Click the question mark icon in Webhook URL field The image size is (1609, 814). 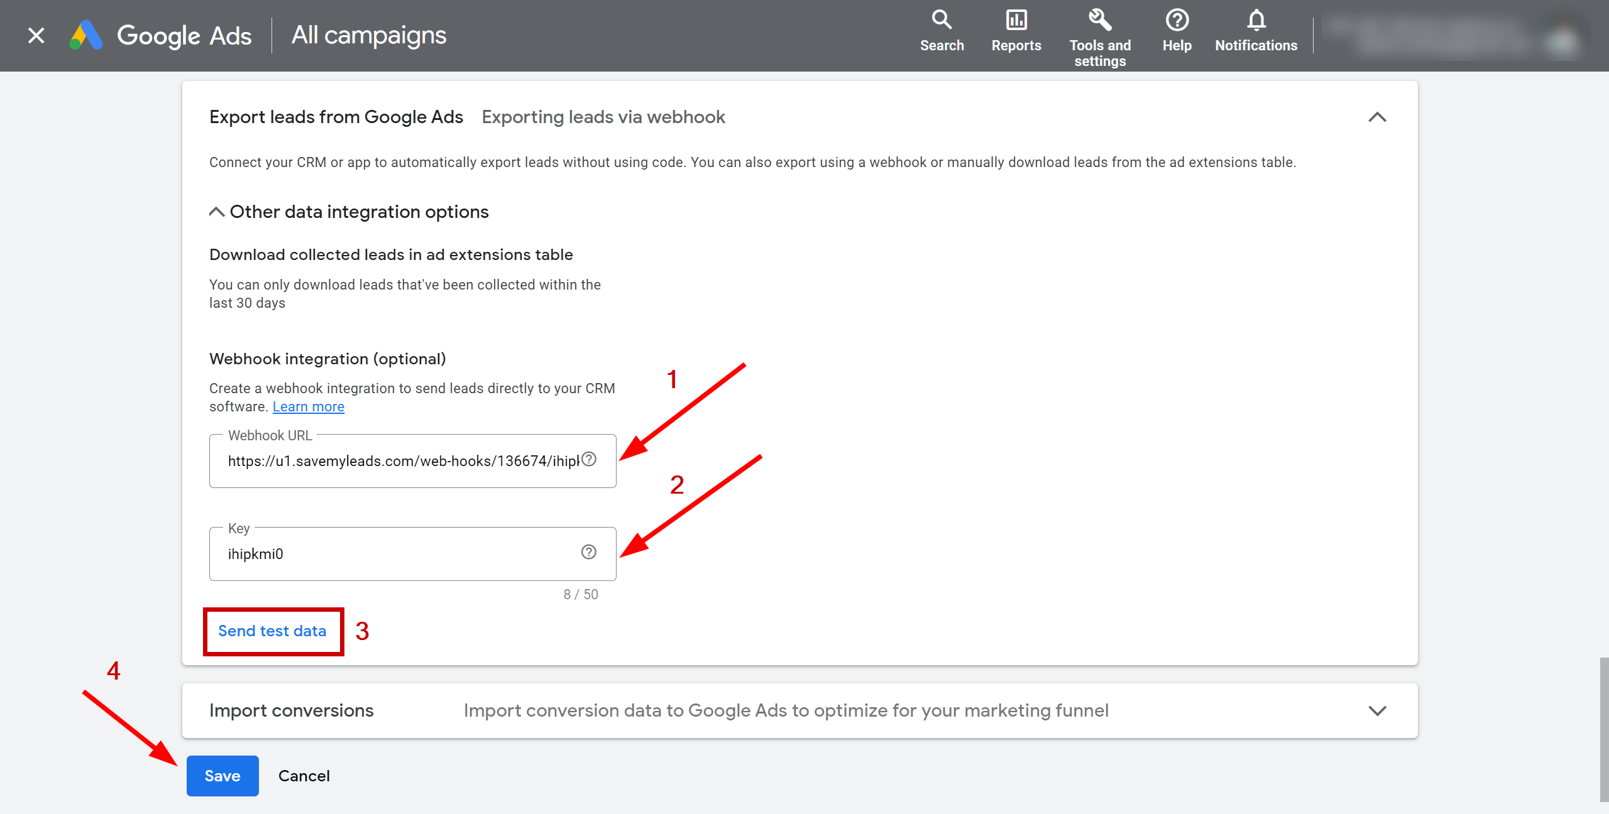tap(590, 460)
